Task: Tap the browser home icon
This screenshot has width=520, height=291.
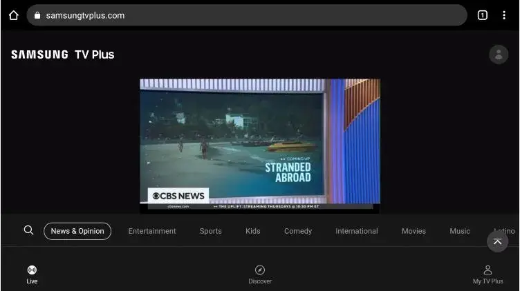Action: point(14,15)
